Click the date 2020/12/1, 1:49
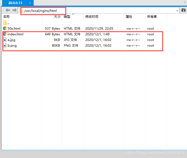This screenshot has width=187, height=158. click(x=97, y=34)
